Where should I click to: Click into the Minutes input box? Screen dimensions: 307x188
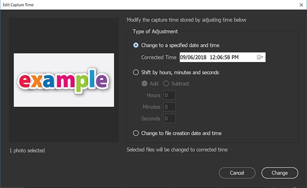(169, 107)
